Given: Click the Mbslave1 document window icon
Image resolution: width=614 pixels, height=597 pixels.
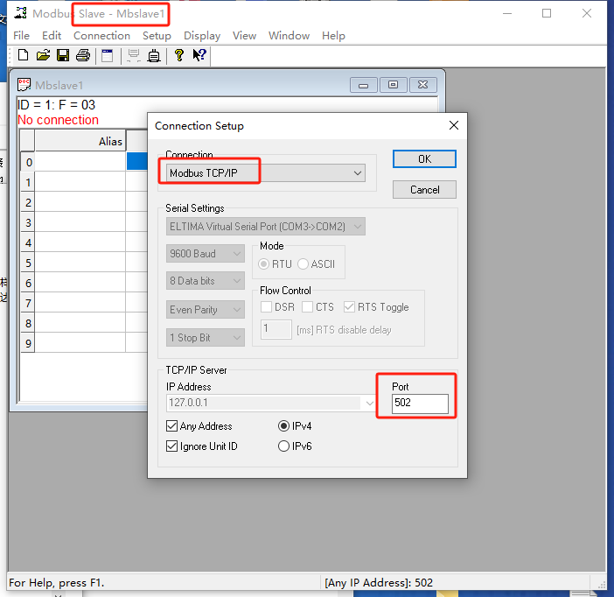Looking at the screenshot, I should 24,85.
